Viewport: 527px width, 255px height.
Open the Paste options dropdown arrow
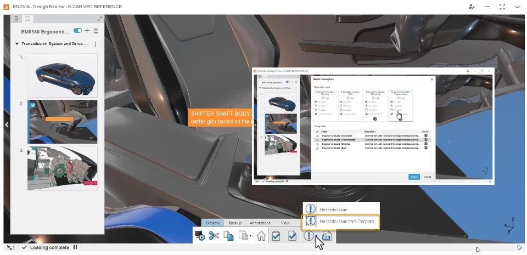point(250,236)
